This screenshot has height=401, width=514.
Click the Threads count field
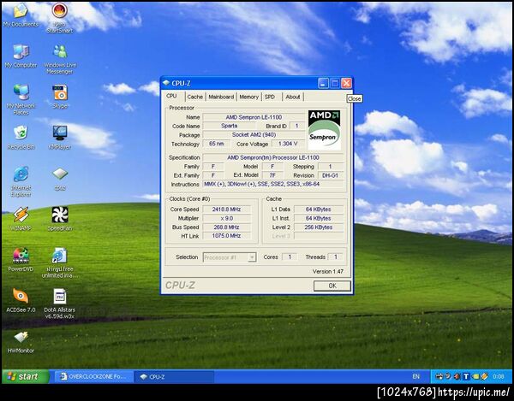tap(335, 257)
